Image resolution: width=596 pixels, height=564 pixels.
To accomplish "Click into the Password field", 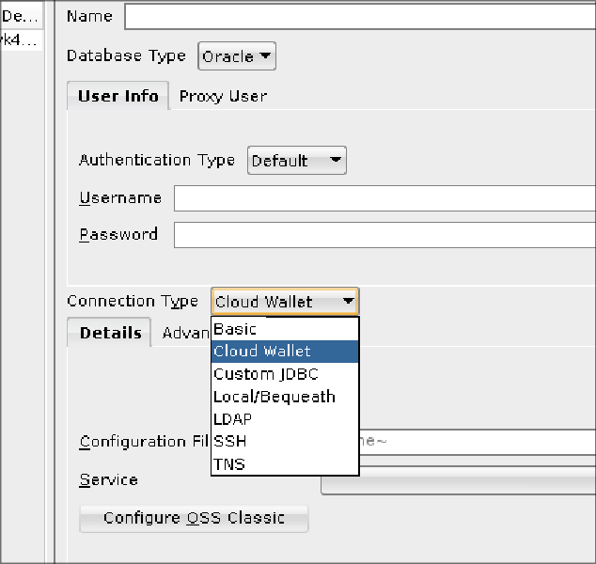I will 384,234.
